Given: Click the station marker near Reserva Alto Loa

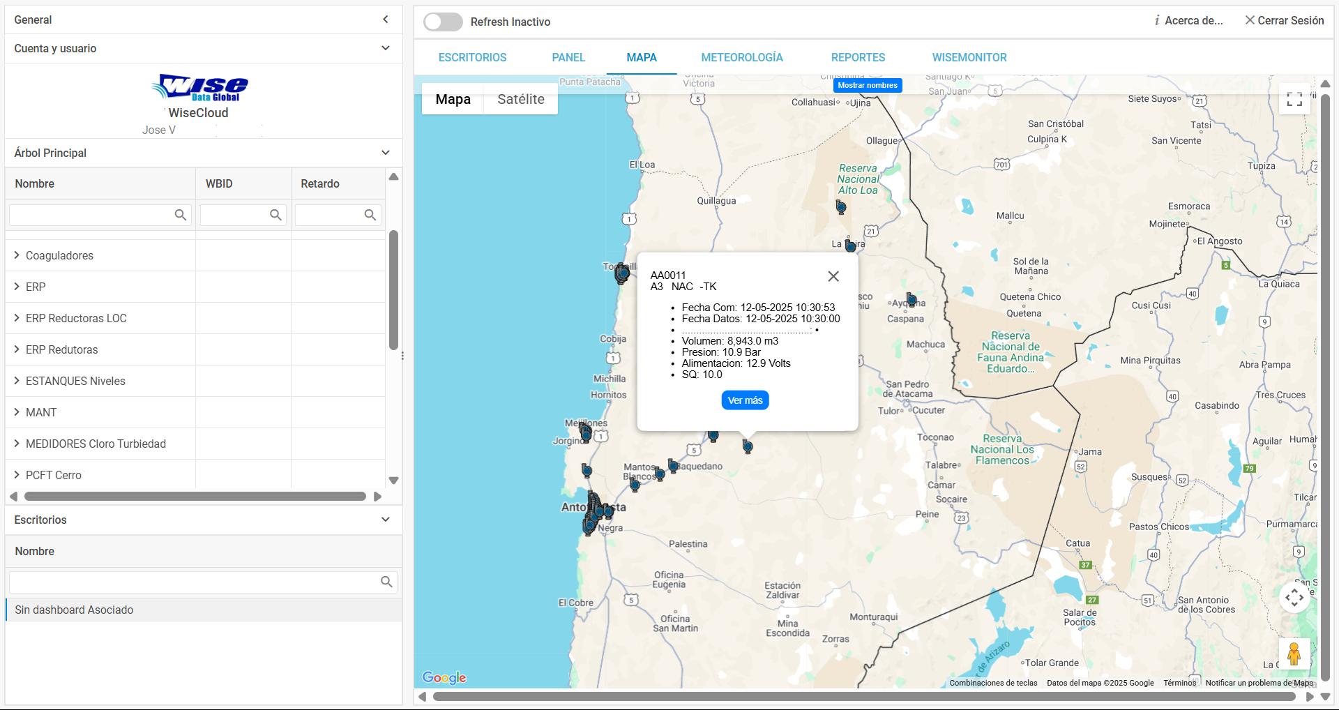Looking at the screenshot, I should [x=841, y=207].
